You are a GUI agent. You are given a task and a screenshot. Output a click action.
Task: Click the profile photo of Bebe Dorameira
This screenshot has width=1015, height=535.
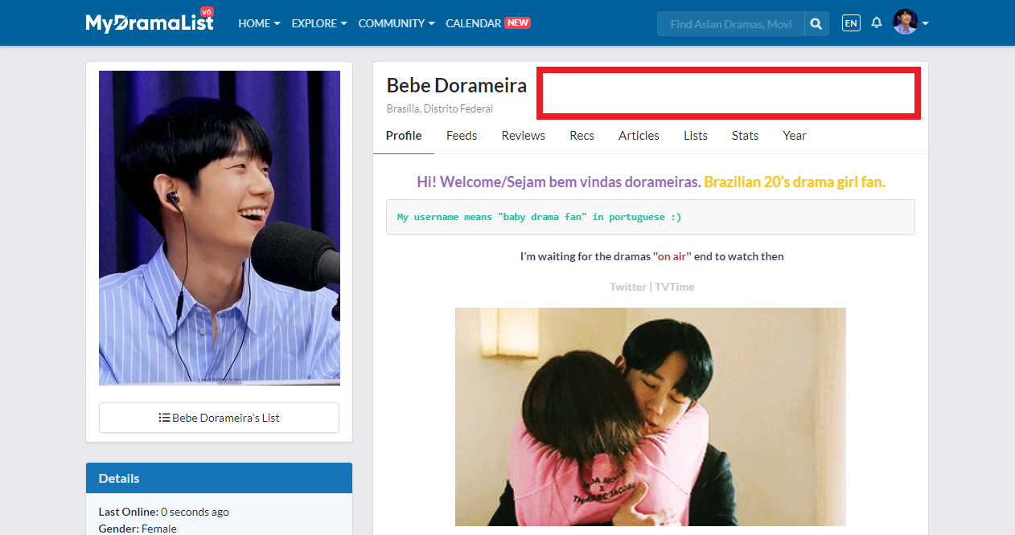(x=220, y=228)
